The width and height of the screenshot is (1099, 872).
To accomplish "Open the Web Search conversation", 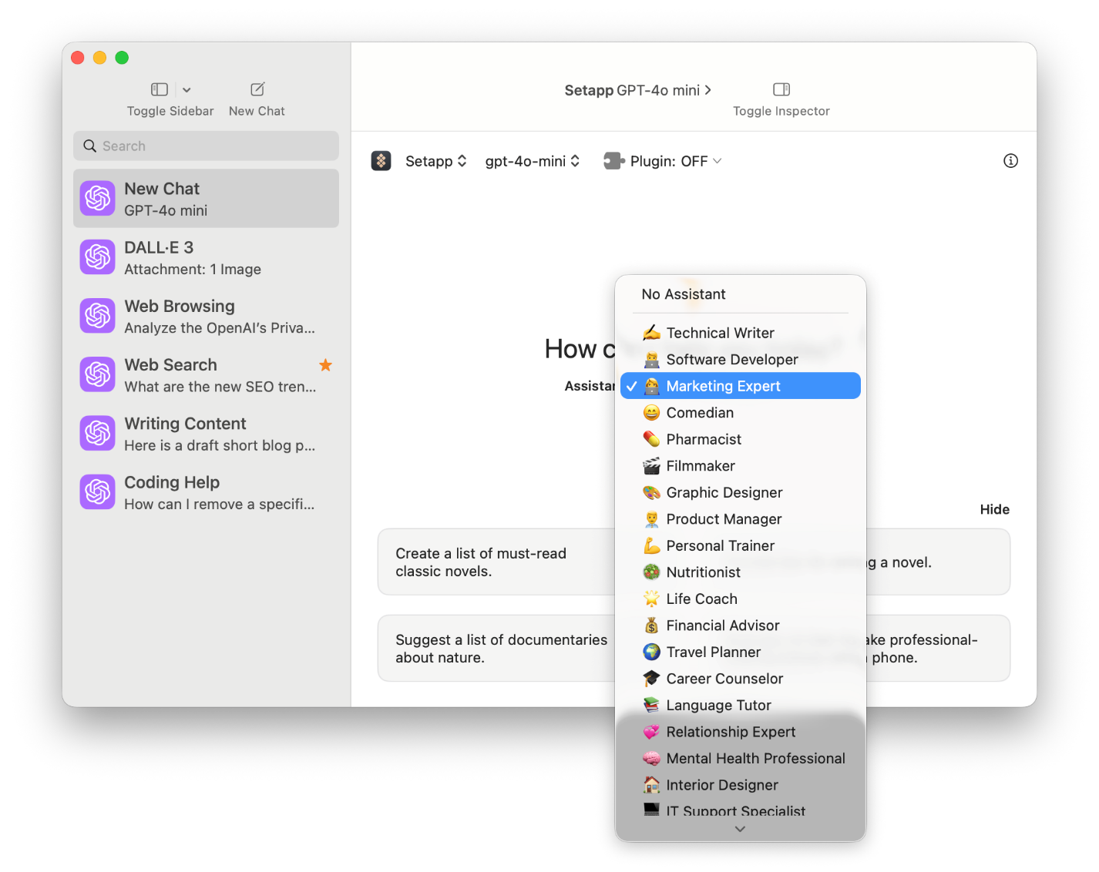I will pyautogui.click(x=206, y=375).
